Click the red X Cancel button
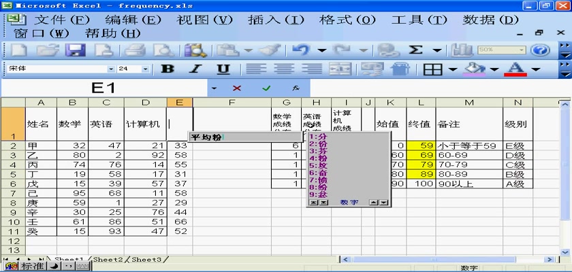572x272 pixels. [237, 88]
